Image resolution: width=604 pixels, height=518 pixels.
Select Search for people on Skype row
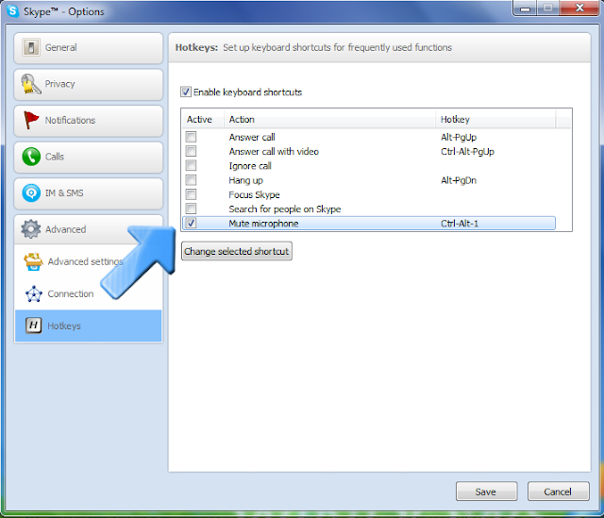coord(368,209)
